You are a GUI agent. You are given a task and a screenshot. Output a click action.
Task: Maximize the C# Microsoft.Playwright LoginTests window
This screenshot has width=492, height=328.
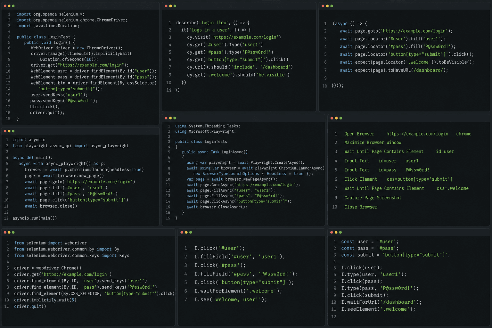point(175,118)
